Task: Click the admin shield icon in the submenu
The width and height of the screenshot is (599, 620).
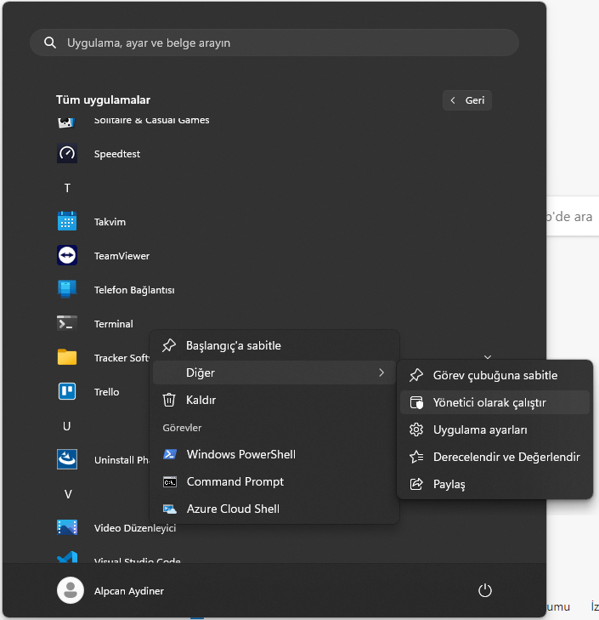Action: (416, 402)
